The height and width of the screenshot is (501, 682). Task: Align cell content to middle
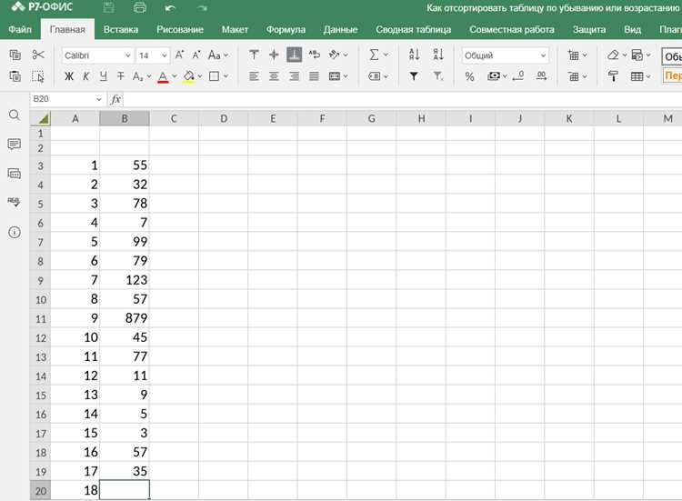point(274,55)
